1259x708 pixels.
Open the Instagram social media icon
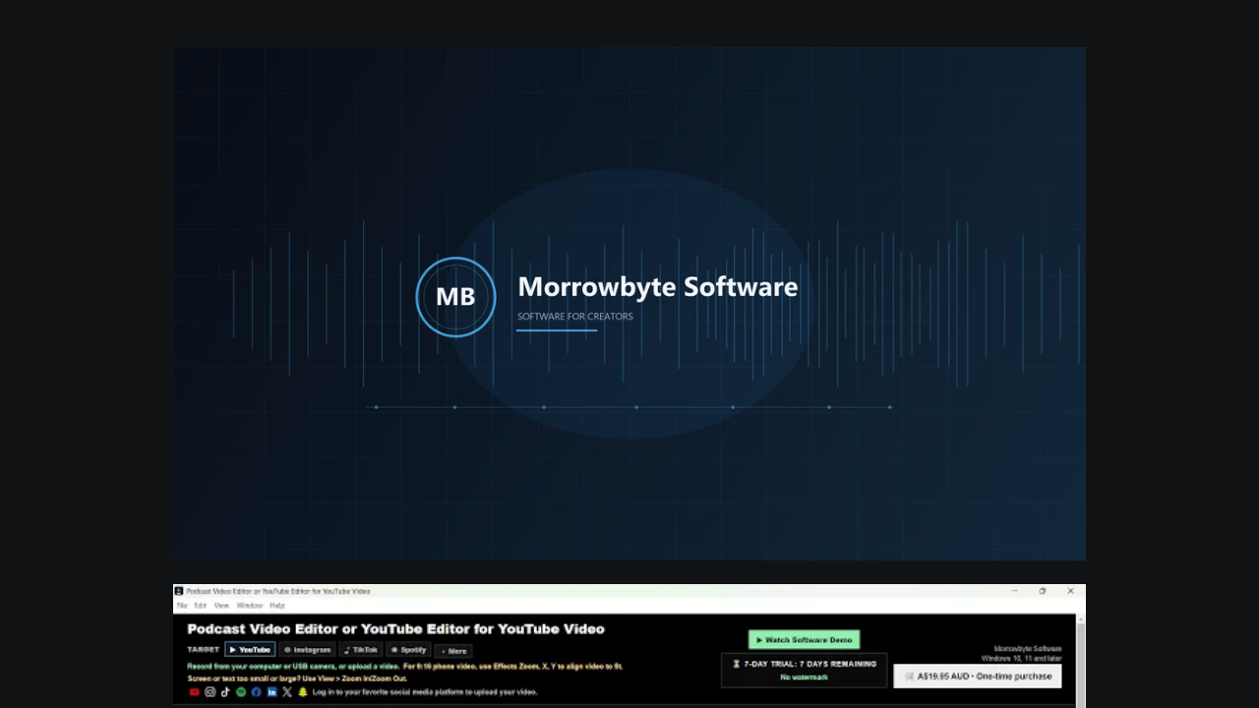[210, 692]
